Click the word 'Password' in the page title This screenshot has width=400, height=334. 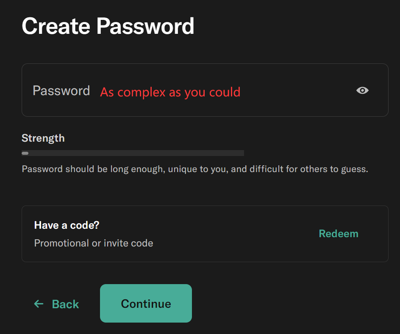[x=145, y=26]
